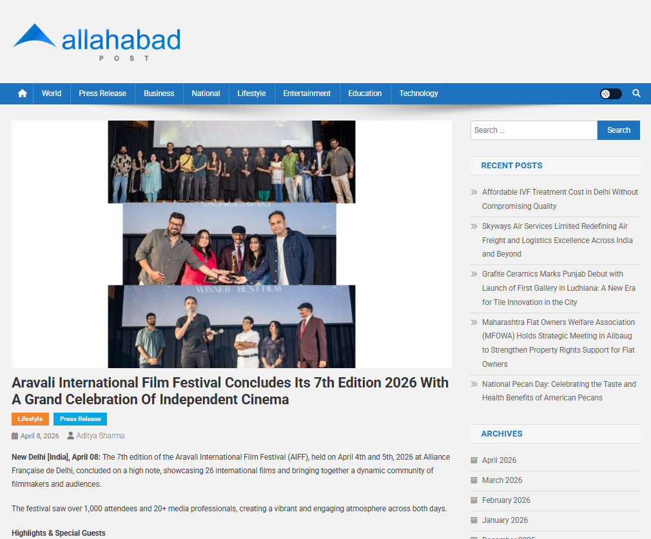Toggle the dark mode switch

[x=610, y=94]
